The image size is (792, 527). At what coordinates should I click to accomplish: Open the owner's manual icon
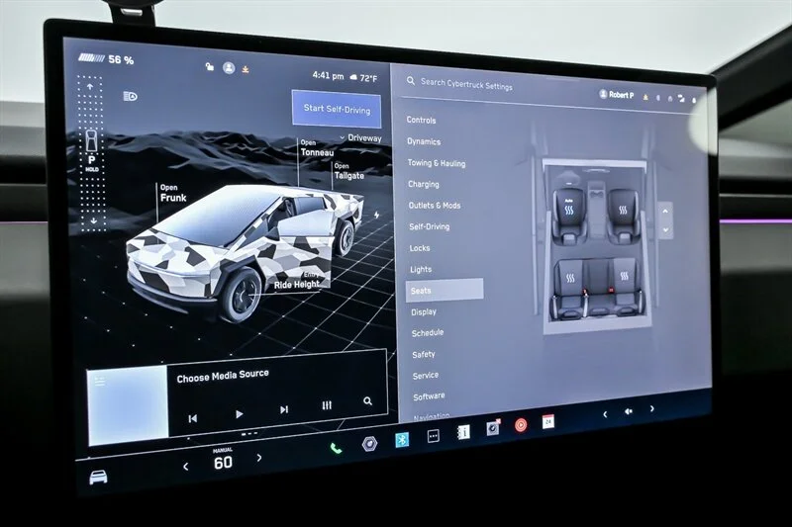(x=462, y=432)
